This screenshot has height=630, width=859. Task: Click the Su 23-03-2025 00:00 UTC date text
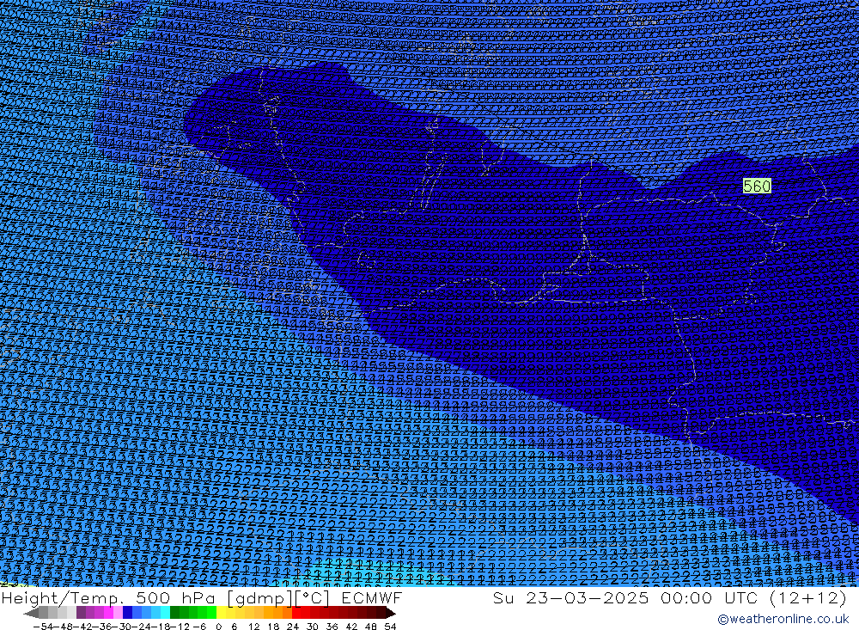pos(629,597)
